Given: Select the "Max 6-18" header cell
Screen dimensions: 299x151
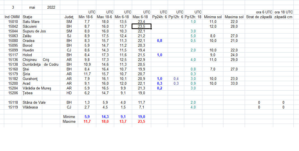Looking at the screenshot, I should pyautogui.click(x=141, y=17).
